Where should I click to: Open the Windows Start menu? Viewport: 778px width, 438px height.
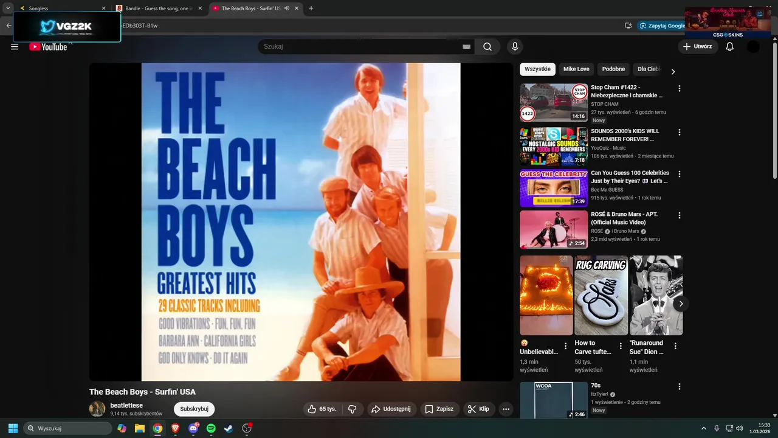[13, 428]
